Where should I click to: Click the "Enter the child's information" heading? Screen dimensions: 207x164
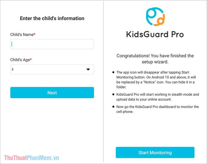tap(52, 18)
